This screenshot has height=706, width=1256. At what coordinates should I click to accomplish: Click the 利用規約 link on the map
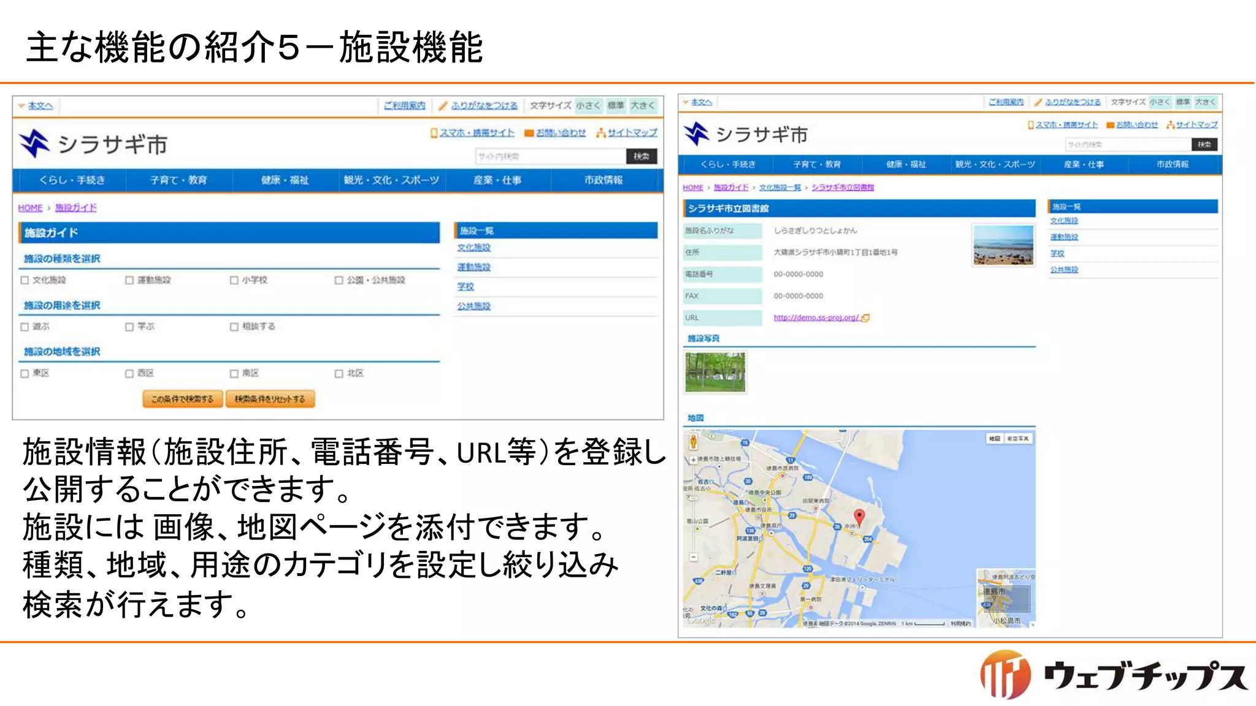(960, 623)
